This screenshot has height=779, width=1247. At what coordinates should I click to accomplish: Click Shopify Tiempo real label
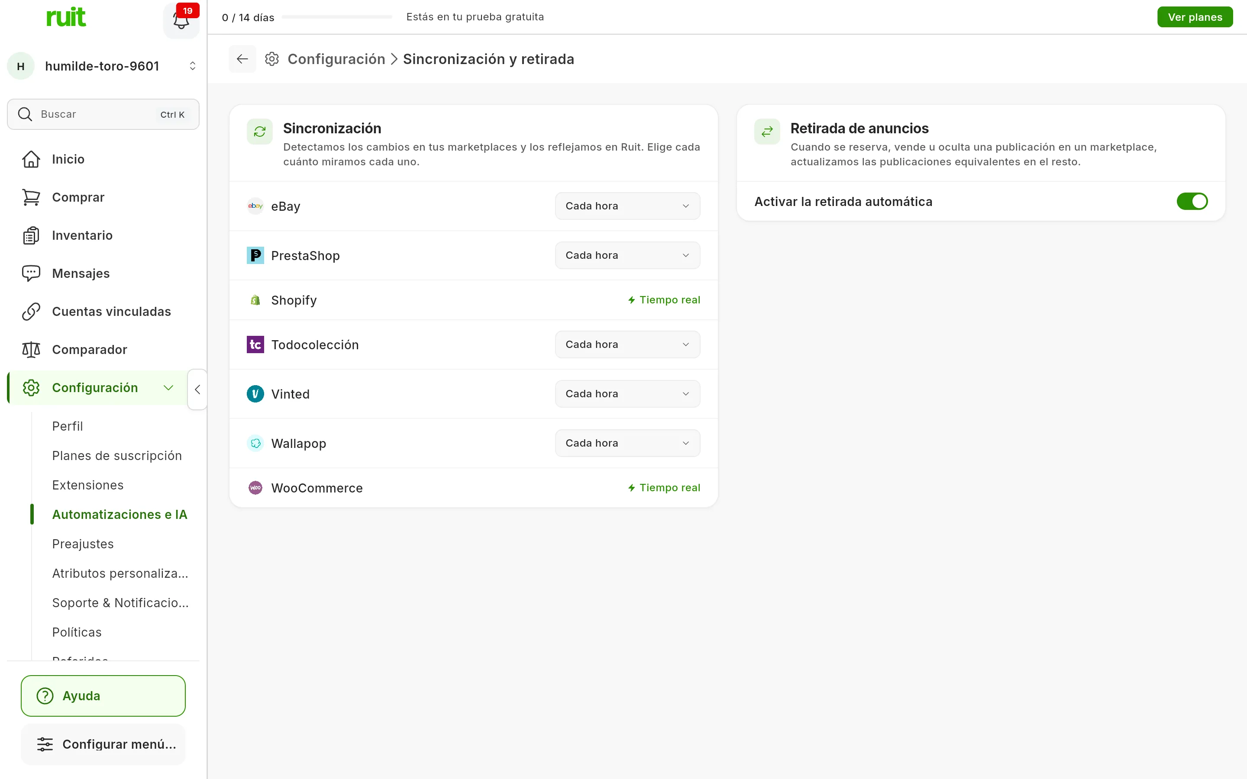[x=664, y=300]
